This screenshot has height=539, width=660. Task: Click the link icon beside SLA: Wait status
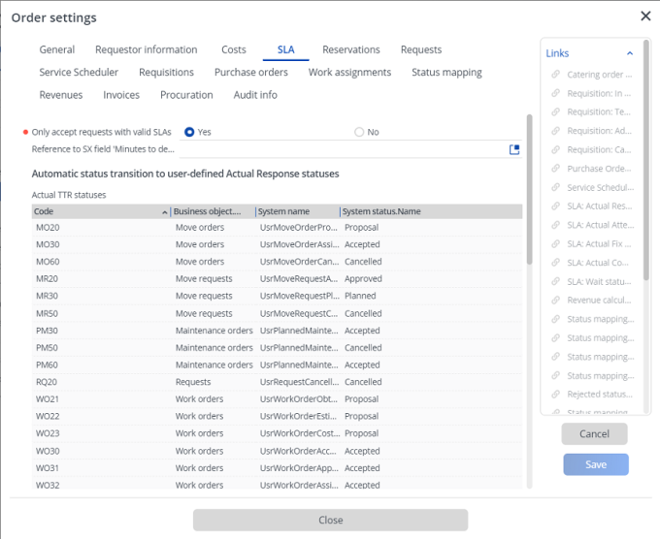pyautogui.click(x=555, y=282)
